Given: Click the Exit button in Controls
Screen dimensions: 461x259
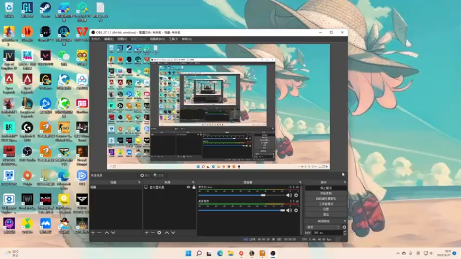Looking at the screenshot, I should coord(326,214).
